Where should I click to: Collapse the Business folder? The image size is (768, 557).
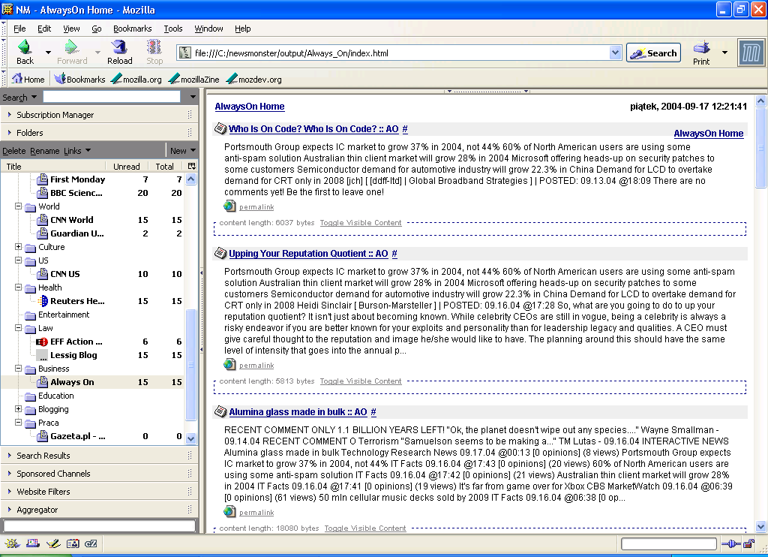[x=18, y=369]
